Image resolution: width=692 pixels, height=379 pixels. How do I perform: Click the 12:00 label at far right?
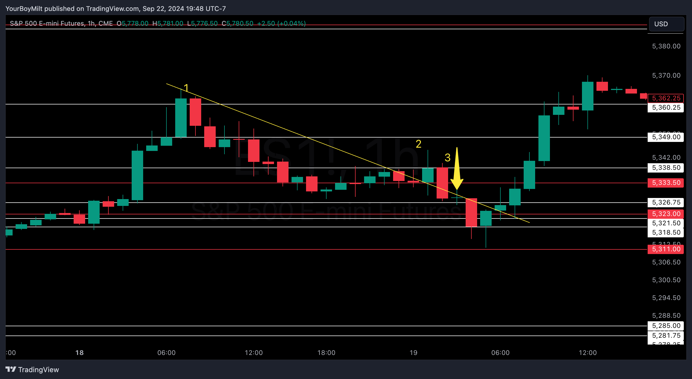coord(587,352)
